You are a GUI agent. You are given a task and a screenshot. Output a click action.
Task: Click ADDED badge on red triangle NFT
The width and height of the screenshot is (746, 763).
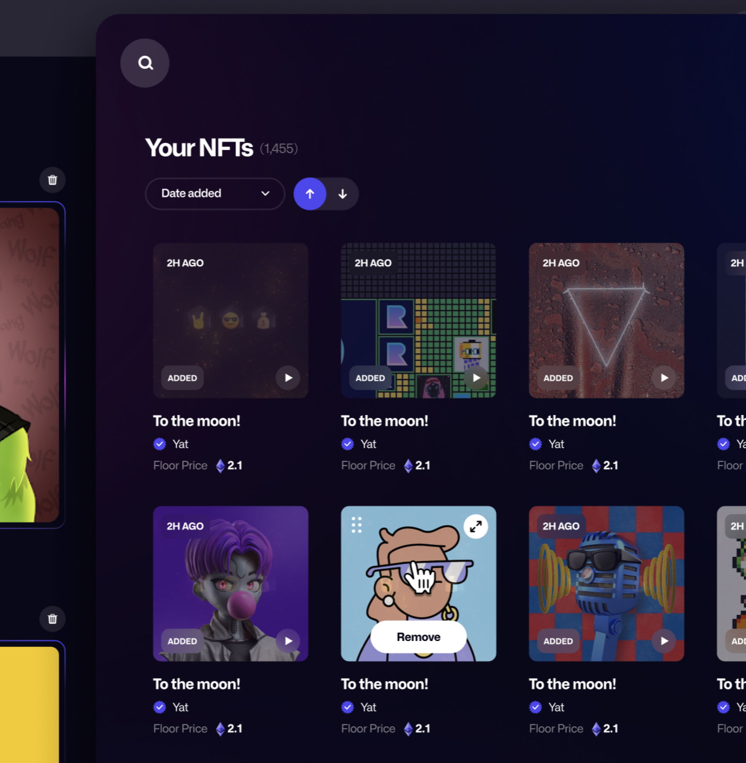click(558, 378)
